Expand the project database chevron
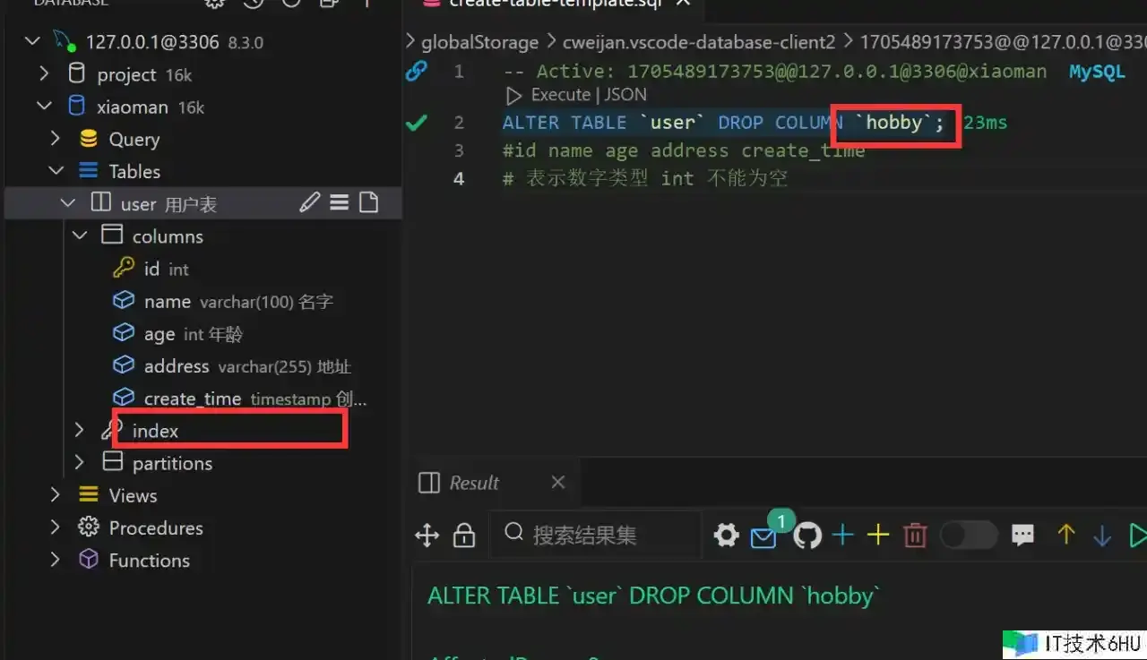Screen dimensions: 1147x660 point(45,74)
